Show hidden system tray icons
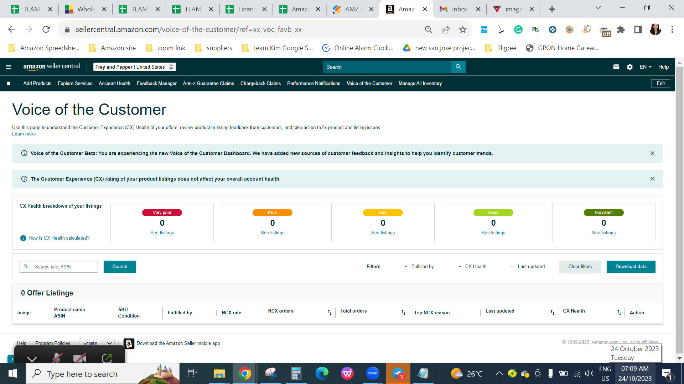684x384 pixels. (x=499, y=373)
